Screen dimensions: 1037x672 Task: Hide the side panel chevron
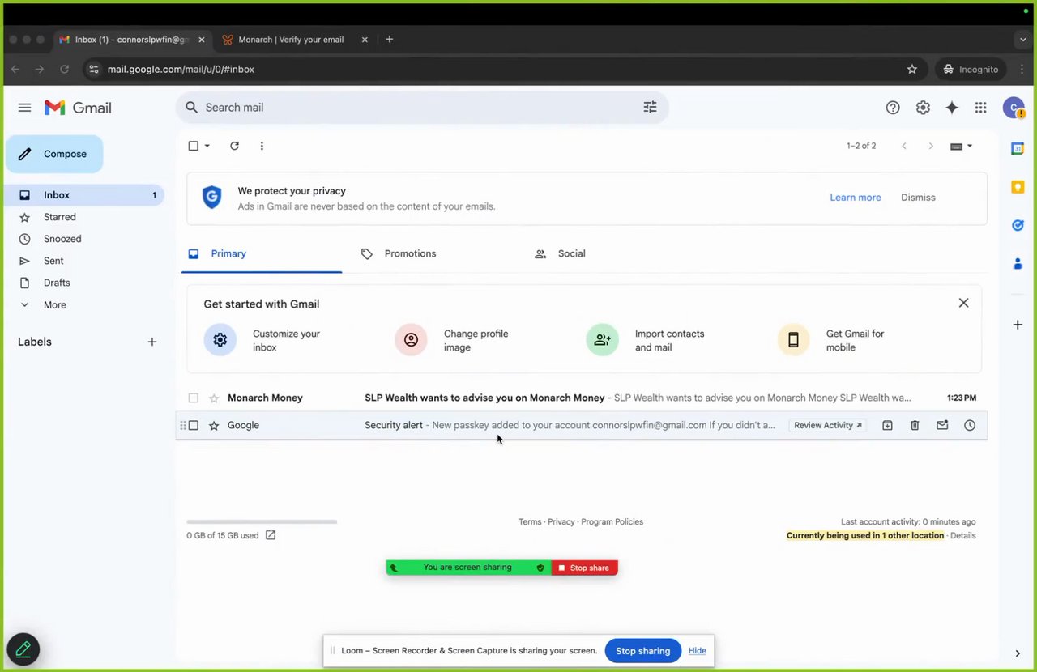pos(1018,653)
